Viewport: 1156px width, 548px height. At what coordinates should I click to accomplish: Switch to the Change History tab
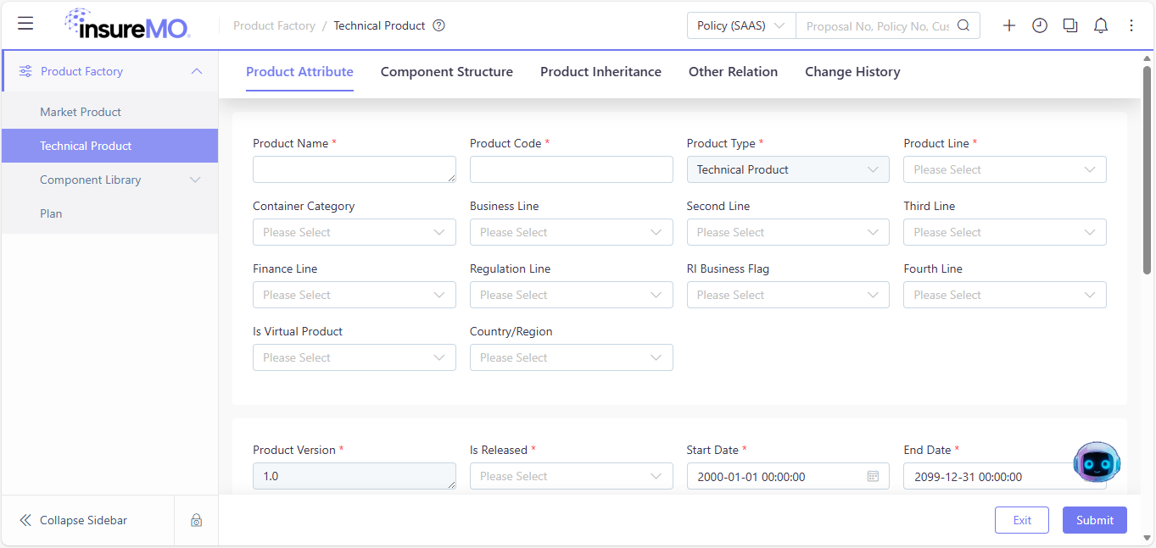[852, 71]
